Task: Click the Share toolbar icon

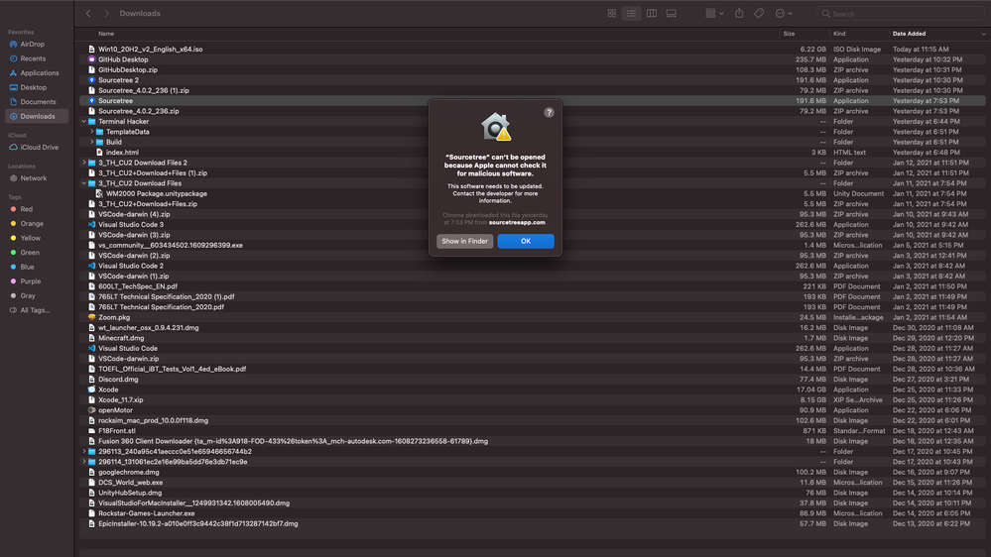Action: [x=739, y=13]
